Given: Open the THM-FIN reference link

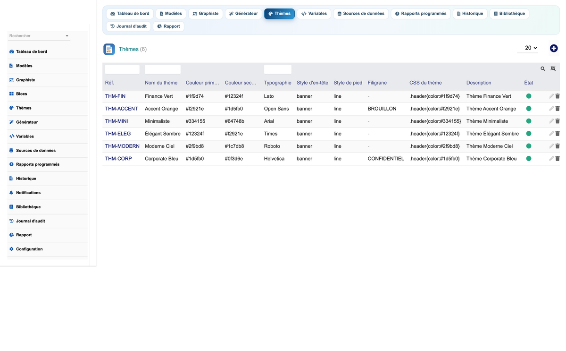Looking at the screenshot, I should (115, 96).
